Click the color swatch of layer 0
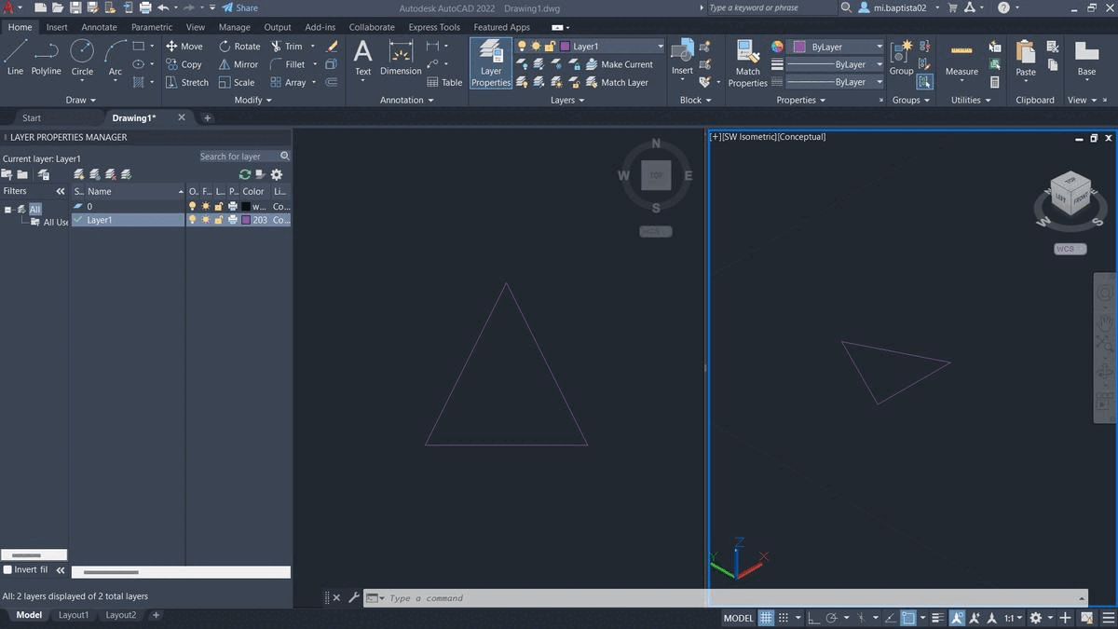Screen dimensions: 1118x629 click(x=246, y=206)
